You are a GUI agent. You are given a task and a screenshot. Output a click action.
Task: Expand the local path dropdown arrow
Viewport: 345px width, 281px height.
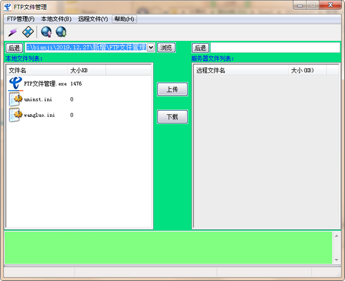click(151, 47)
